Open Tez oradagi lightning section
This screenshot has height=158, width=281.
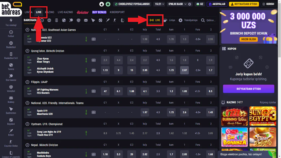click(11, 22)
